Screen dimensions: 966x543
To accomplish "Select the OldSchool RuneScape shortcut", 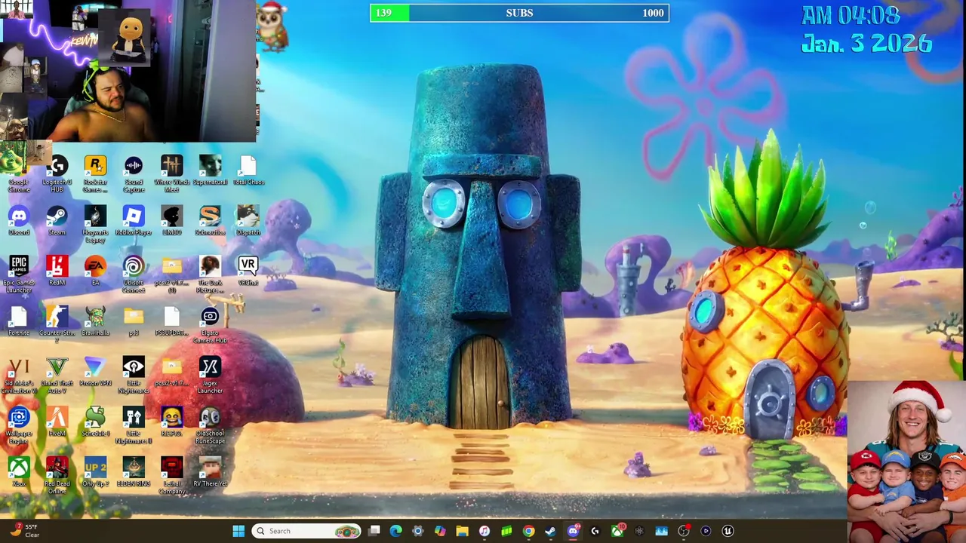I will pyautogui.click(x=210, y=426).
